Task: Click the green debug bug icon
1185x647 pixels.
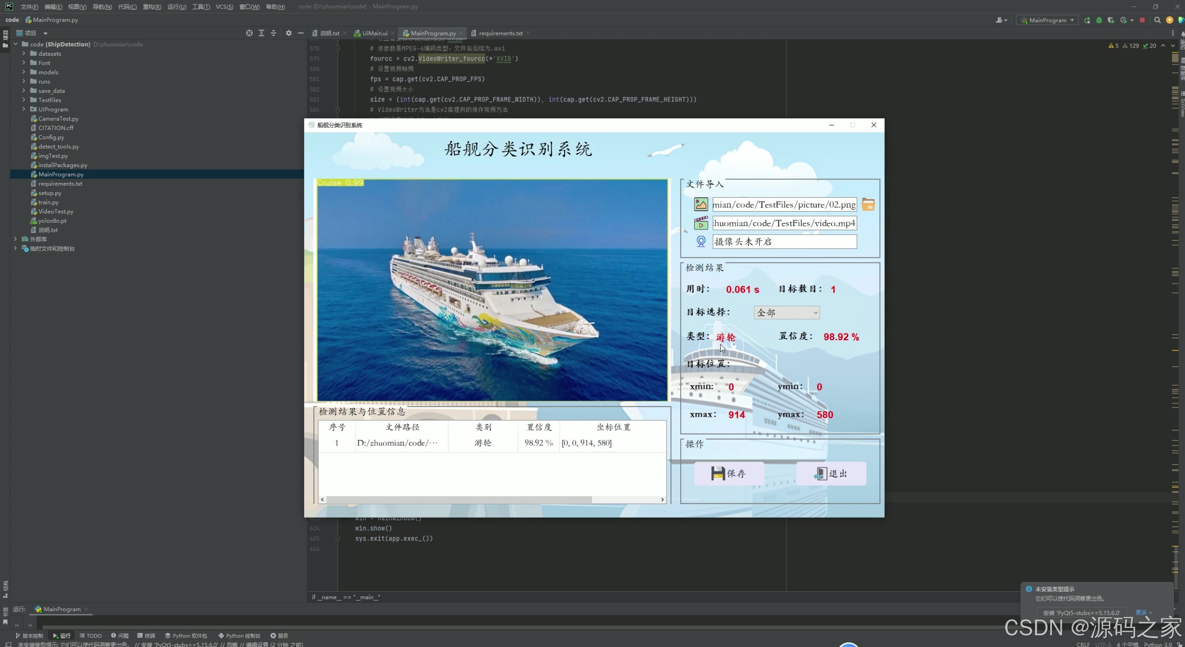Action: tap(1099, 20)
